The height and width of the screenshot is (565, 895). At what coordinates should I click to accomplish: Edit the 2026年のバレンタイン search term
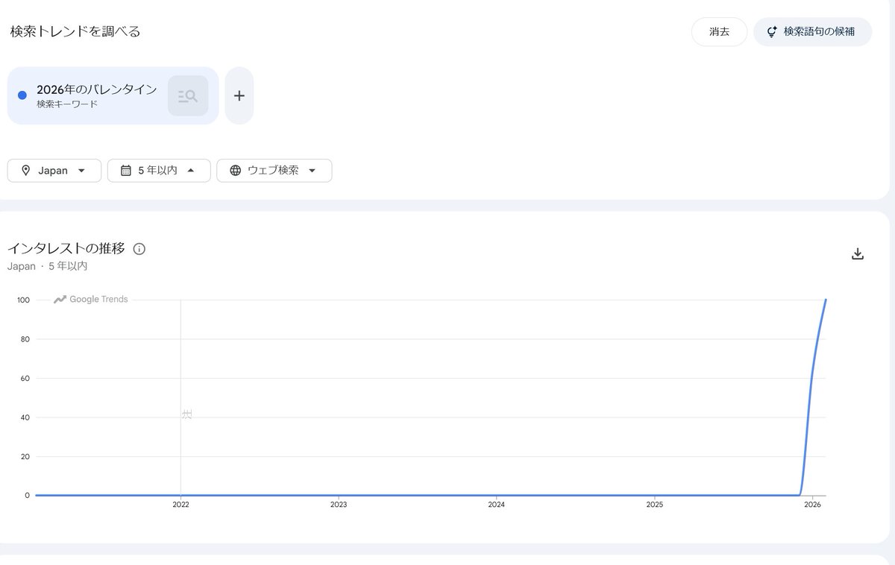pos(96,89)
